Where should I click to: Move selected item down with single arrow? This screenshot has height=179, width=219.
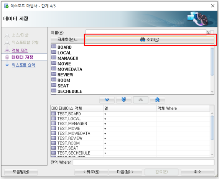[107, 100]
